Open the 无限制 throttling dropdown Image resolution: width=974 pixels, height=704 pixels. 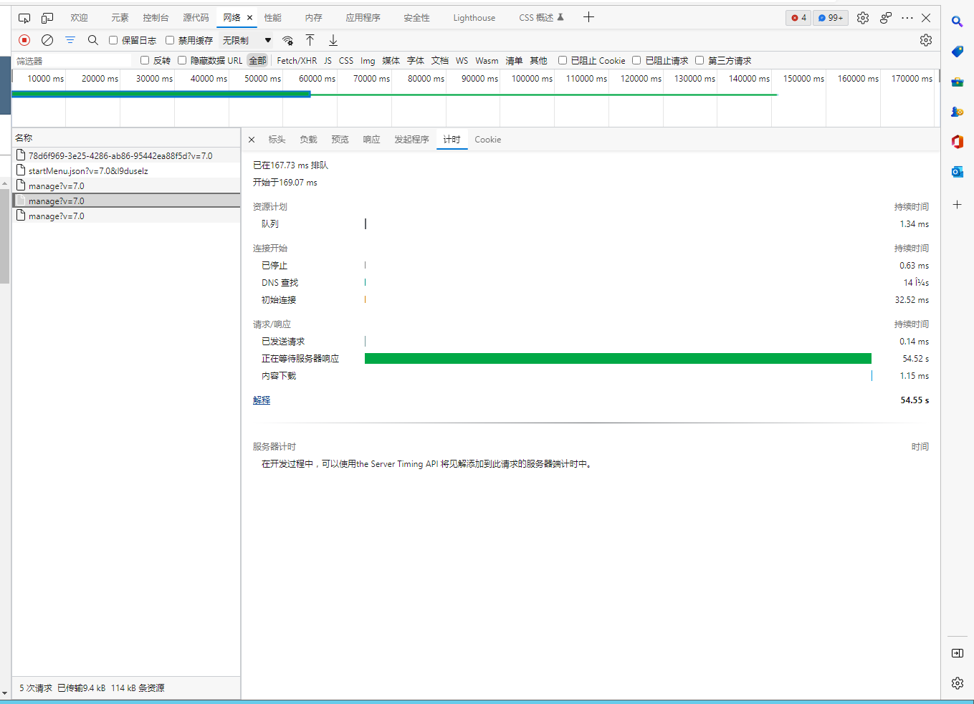coord(247,40)
